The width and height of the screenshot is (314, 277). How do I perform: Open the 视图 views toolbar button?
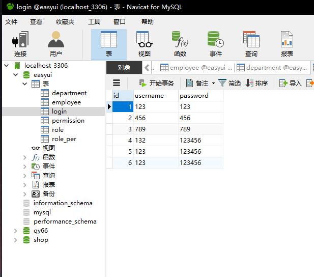tap(145, 44)
